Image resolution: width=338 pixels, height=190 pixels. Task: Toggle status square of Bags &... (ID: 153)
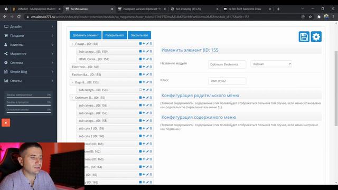(140, 82)
